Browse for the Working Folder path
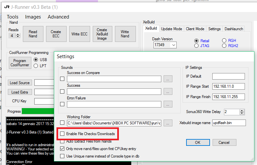Image resolution: width=257 pixels, height=165 pixels. [x=168, y=123]
